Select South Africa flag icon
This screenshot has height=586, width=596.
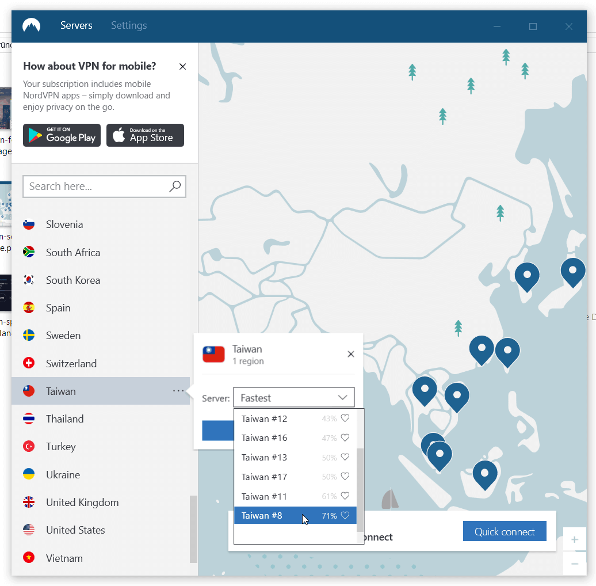(x=29, y=252)
